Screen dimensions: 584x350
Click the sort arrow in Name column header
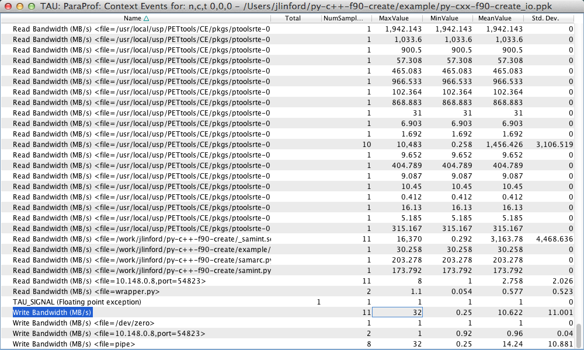[146, 18]
